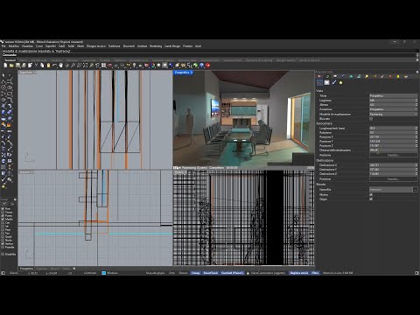Viewport: 420px width, 315px height.
Task: Click the yellow house icon in properties panel
Action: (x=340, y=82)
